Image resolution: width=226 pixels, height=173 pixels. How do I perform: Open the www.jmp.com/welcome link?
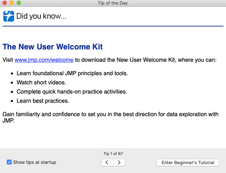[44, 60]
